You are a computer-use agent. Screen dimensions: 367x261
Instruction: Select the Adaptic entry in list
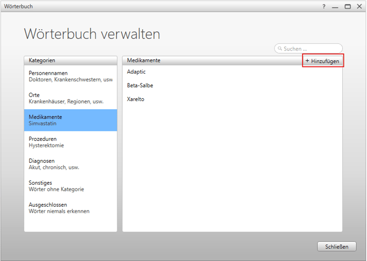coord(136,72)
